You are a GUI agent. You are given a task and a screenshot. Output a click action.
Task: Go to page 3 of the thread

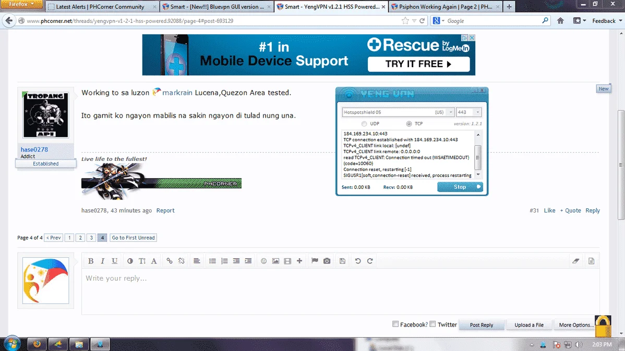coord(91,237)
